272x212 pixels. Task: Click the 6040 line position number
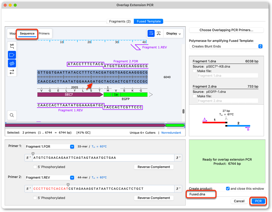tap(167, 77)
